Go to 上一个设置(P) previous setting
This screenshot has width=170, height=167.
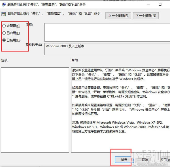click(x=118, y=16)
